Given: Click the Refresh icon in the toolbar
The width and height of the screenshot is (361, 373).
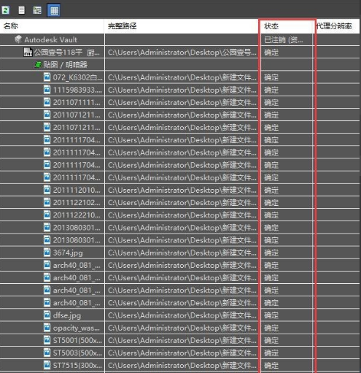Looking at the screenshot, I should (5, 10).
